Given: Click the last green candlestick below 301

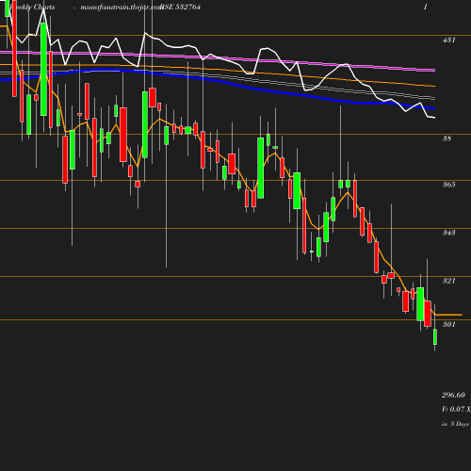Looking at the screenshot, I should pyautogui.click(x=435, y=337).
